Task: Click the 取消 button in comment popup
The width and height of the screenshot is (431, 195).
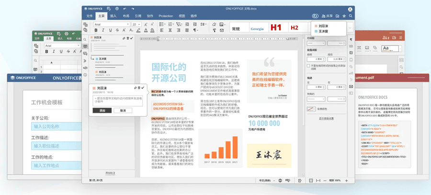Action: coord(123,110)
